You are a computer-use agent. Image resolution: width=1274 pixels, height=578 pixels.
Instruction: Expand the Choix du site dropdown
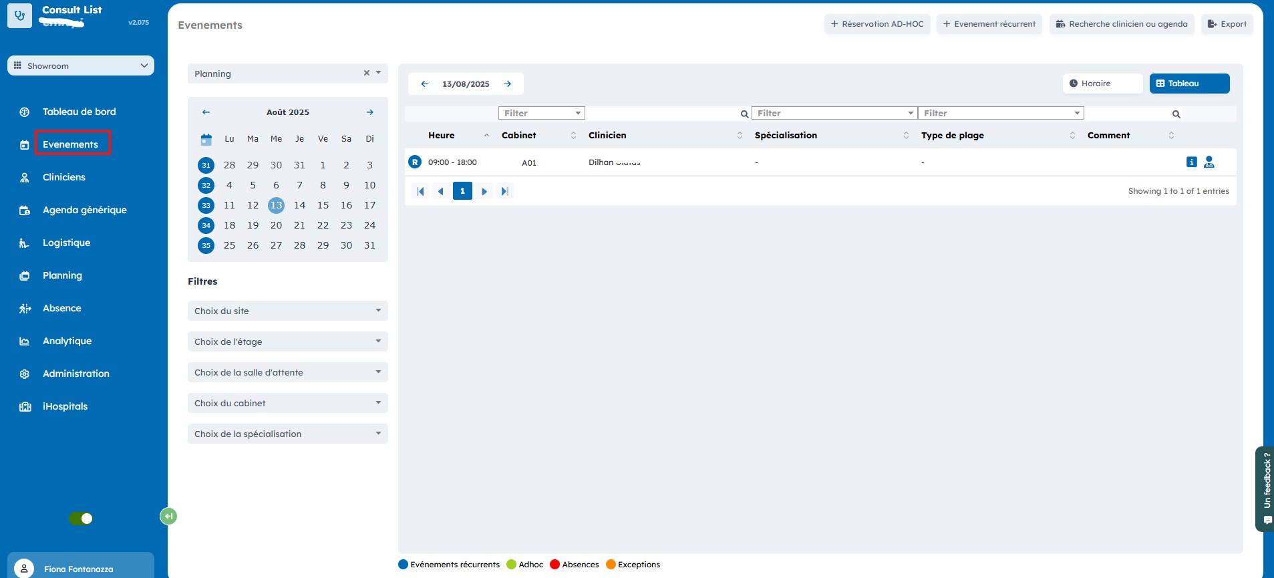click(287, 311)
